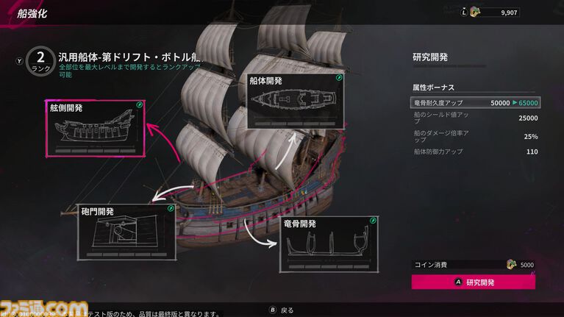Select the 船のシールド値アップ bonus row
This screenshot has width=564, height=317.
475,118
